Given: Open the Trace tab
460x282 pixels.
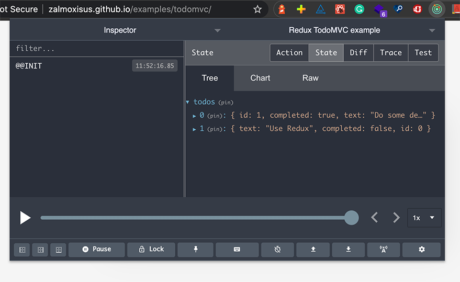Looking at the screenshot, I should pos(391,53).
